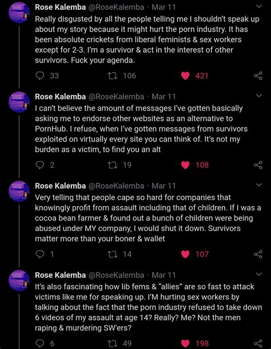This screenshot has width=271, height=349.
Task: Share the 'I can't believe' tweet
Action: [x=258, y=165]
